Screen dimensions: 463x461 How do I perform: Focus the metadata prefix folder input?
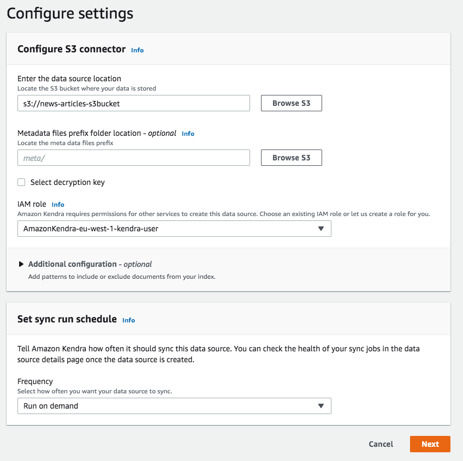tap(133, 158)
